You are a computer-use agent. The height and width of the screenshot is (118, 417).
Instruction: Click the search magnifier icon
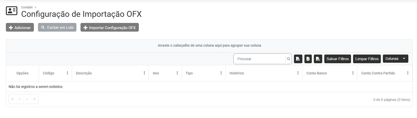tap(289, 59)
